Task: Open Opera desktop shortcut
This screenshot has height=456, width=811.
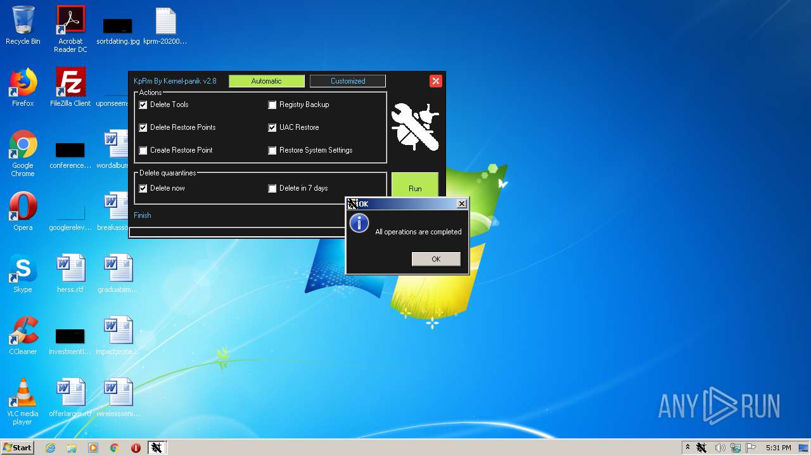Action: click(23, 212)
